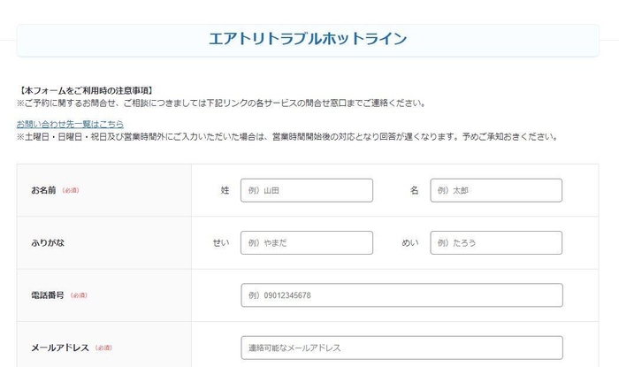Click the 名 label beside given name field
Screen dimensions: 619x367
[x=414, y=190]
